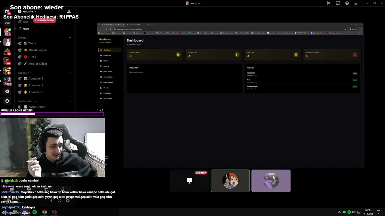Select the clown-avatar participant tile
This screenshot has width=385, height=216.
[230, 181]
